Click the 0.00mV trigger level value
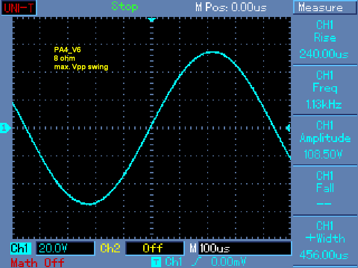358x268 pixels. [x=229, y=262]
